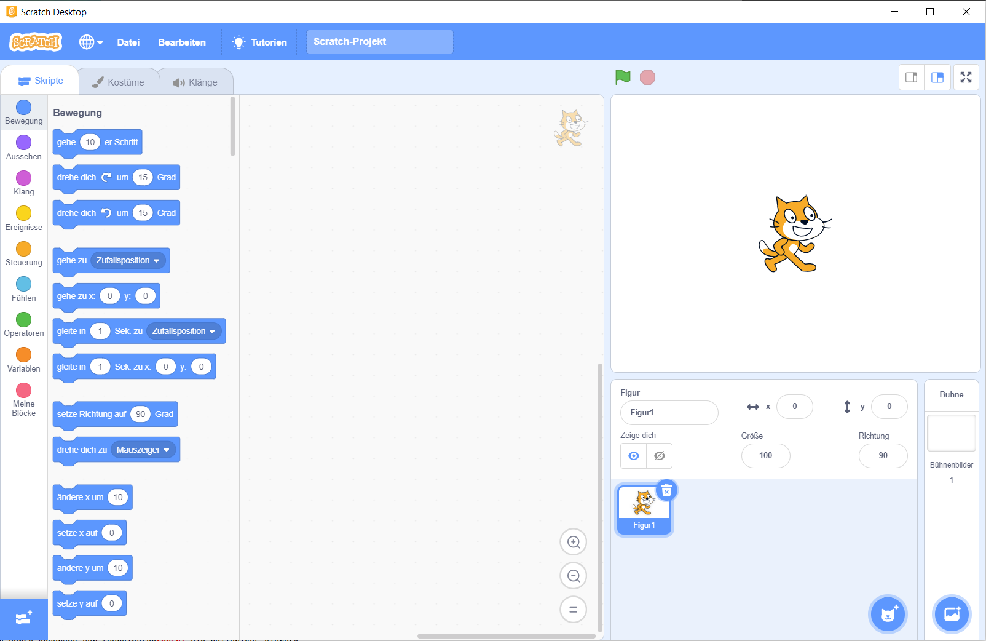This screenshot has width=986, height=641.
Task: Click the setze y auf block
Action: point(89,603)
